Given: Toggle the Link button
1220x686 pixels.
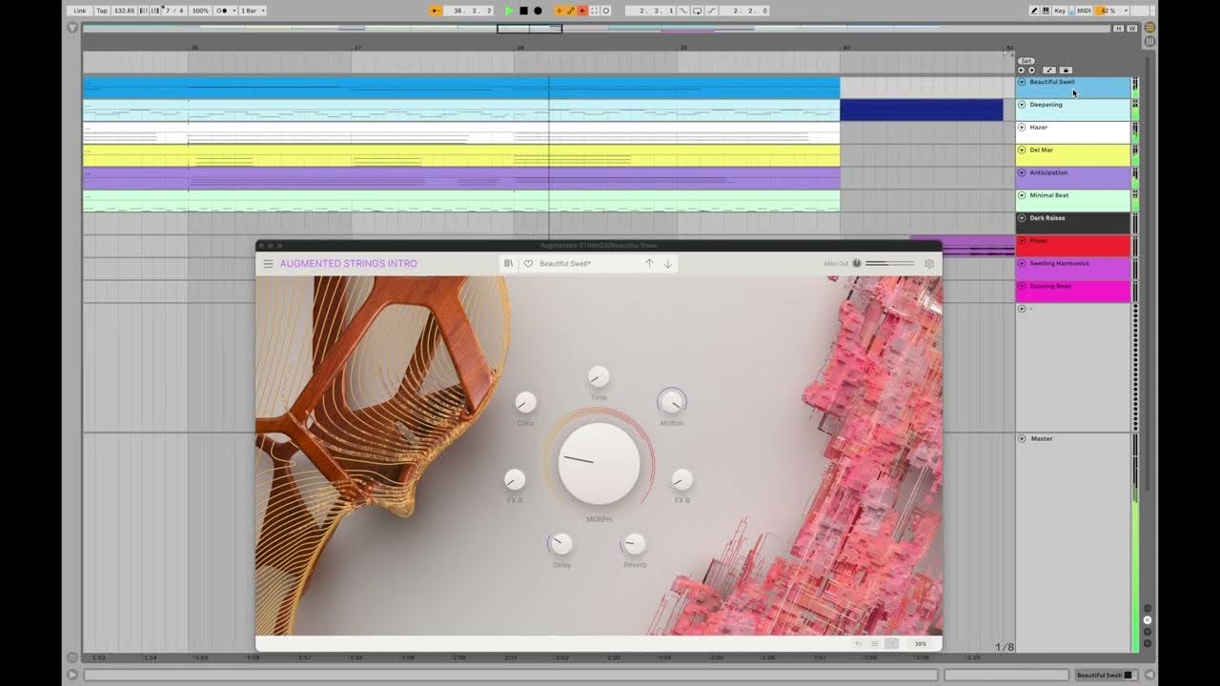Looking at the screenshot, I should pyautogui.click(x=79, y=10).
